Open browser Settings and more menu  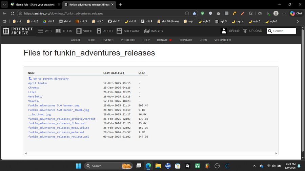[x=284, y=14]
